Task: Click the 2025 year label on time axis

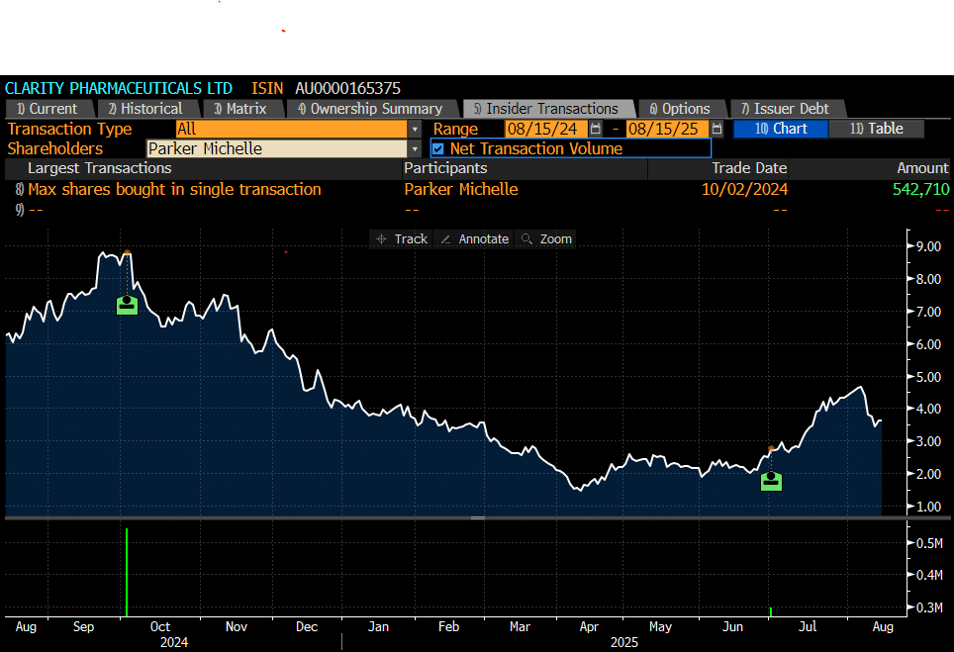Action: pos(624,642)
